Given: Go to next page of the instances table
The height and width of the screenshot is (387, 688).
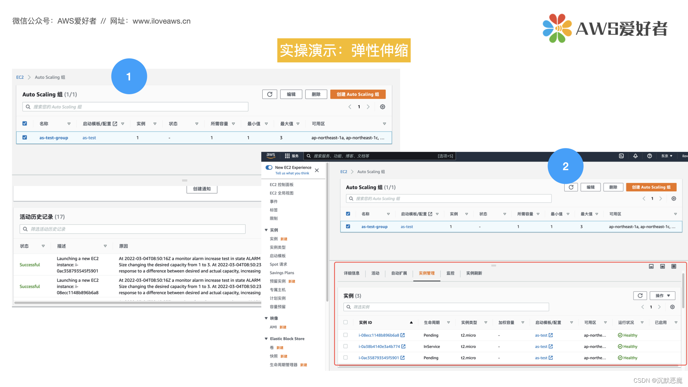Looking at the screenshot, I should tap(659, 307).
